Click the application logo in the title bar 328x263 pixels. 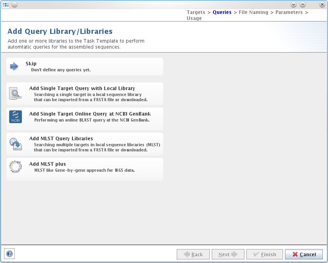coord(6,4)
